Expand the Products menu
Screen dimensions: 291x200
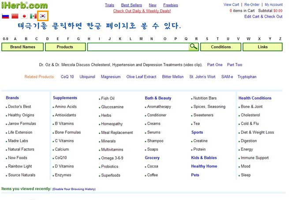65,47
